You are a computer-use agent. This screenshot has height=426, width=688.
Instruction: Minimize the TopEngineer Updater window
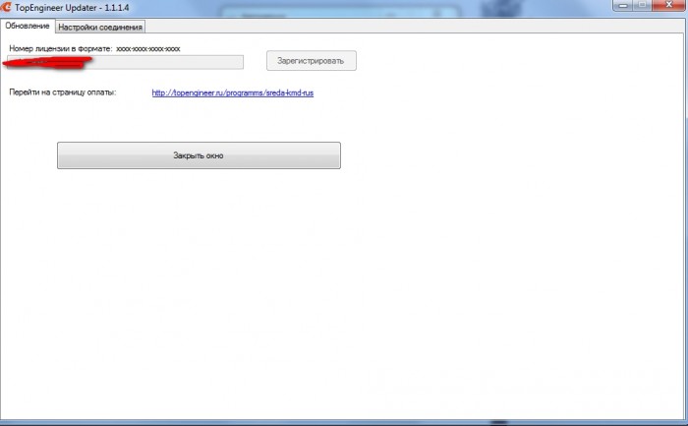622,5
